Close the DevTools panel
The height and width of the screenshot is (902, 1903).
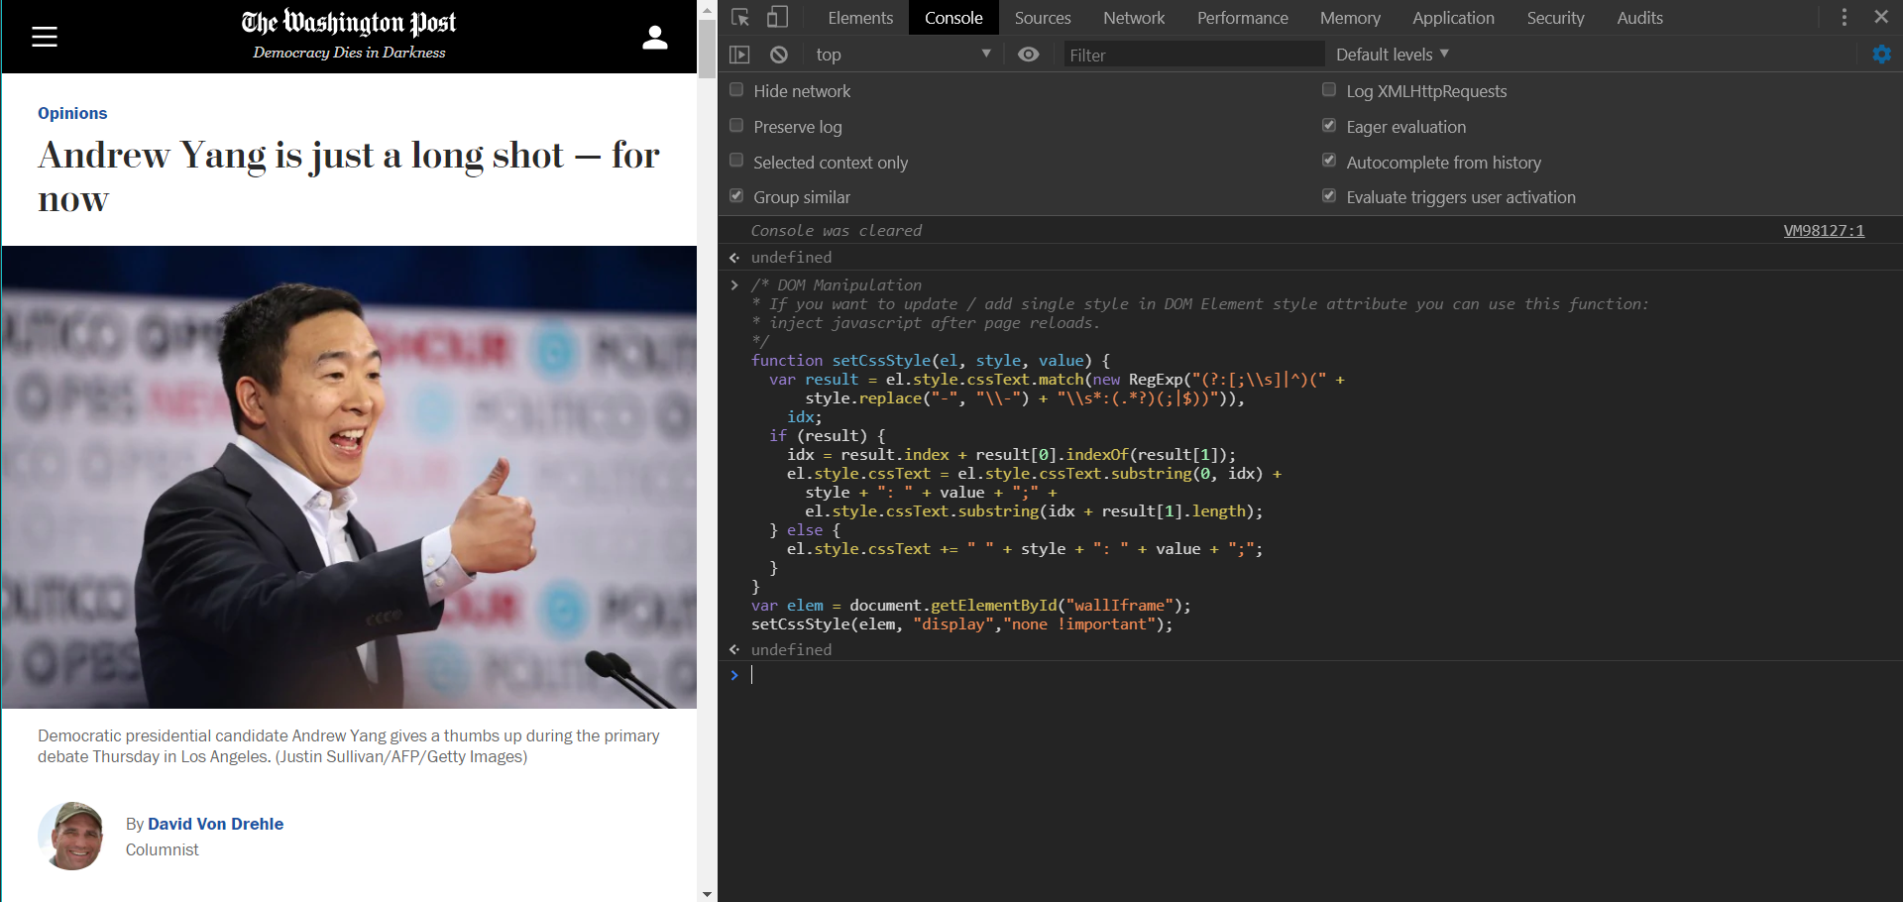pyautogui.click(x=1881, y=17)
